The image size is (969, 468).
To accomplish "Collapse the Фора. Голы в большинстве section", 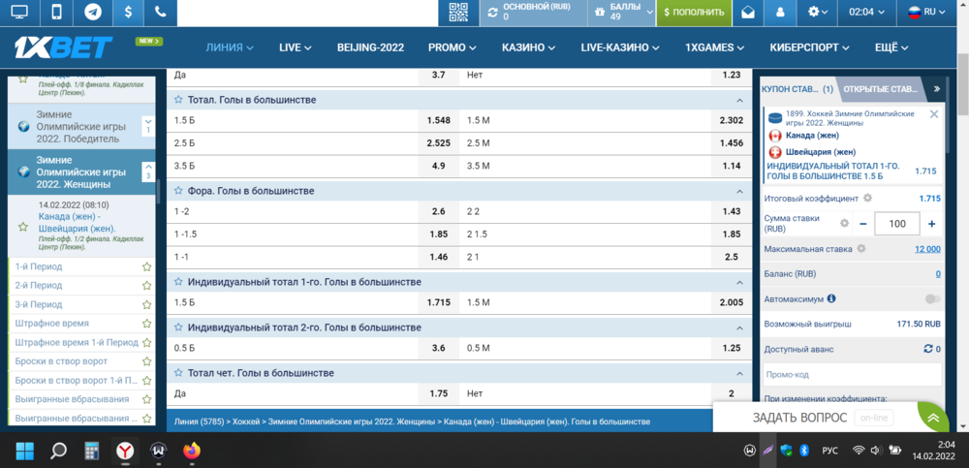I will [739, 192].
